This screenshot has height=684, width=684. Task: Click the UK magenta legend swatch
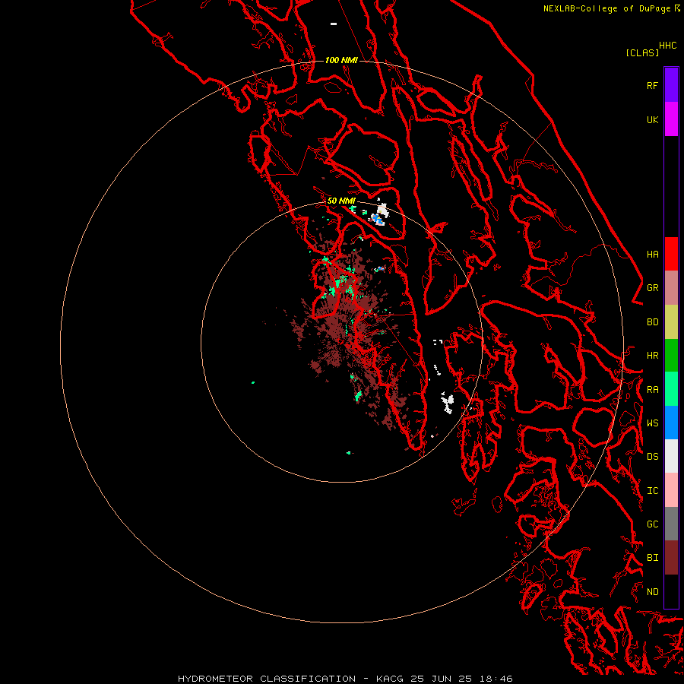[x=671, y=119]
